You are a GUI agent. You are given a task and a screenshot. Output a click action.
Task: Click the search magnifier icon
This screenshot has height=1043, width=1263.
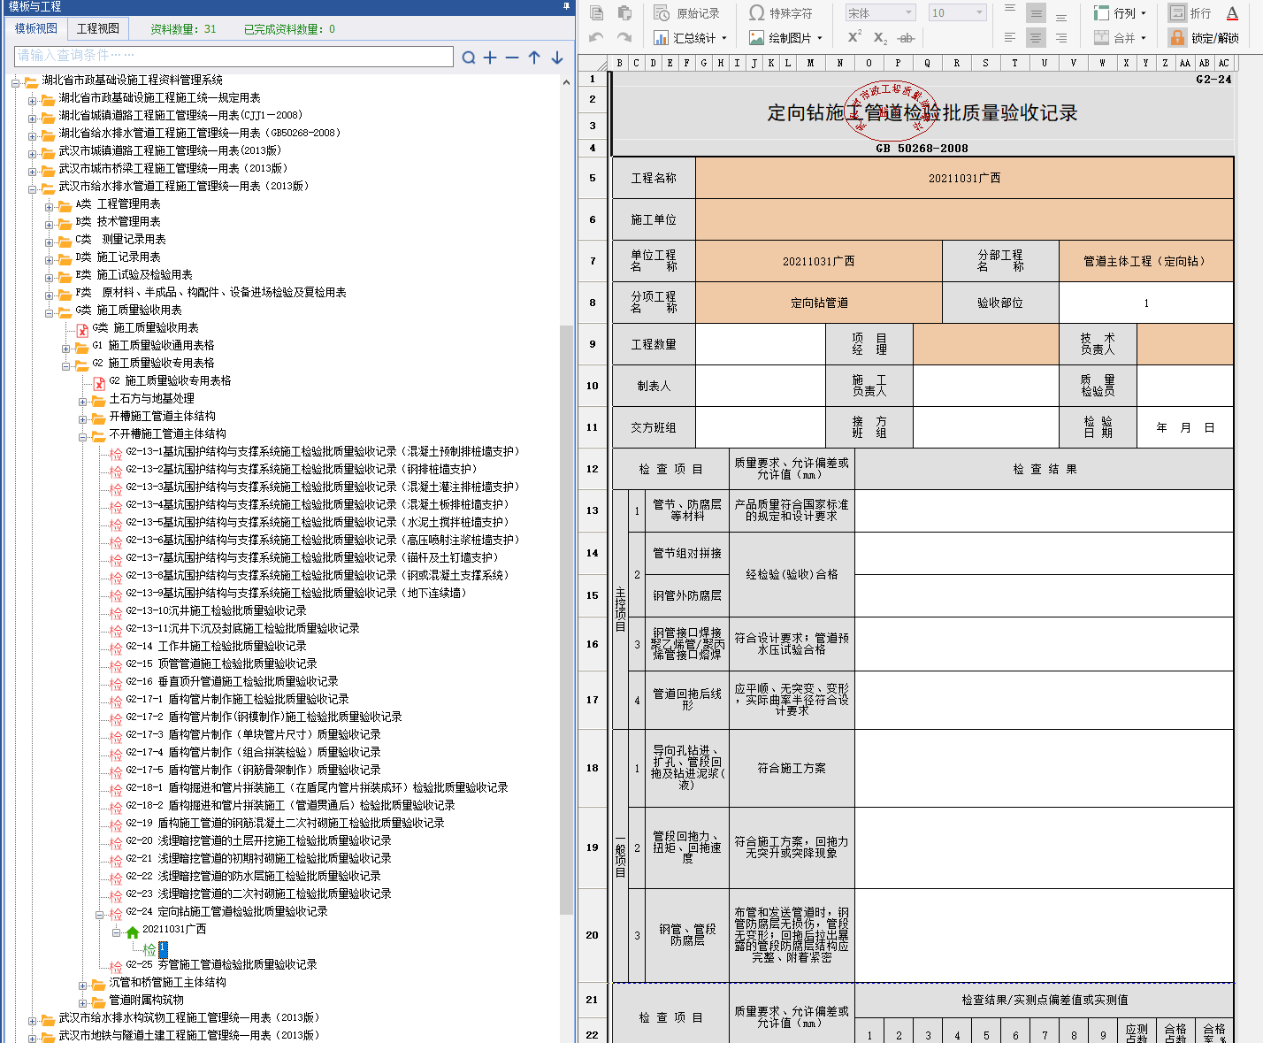pos(469,58)
